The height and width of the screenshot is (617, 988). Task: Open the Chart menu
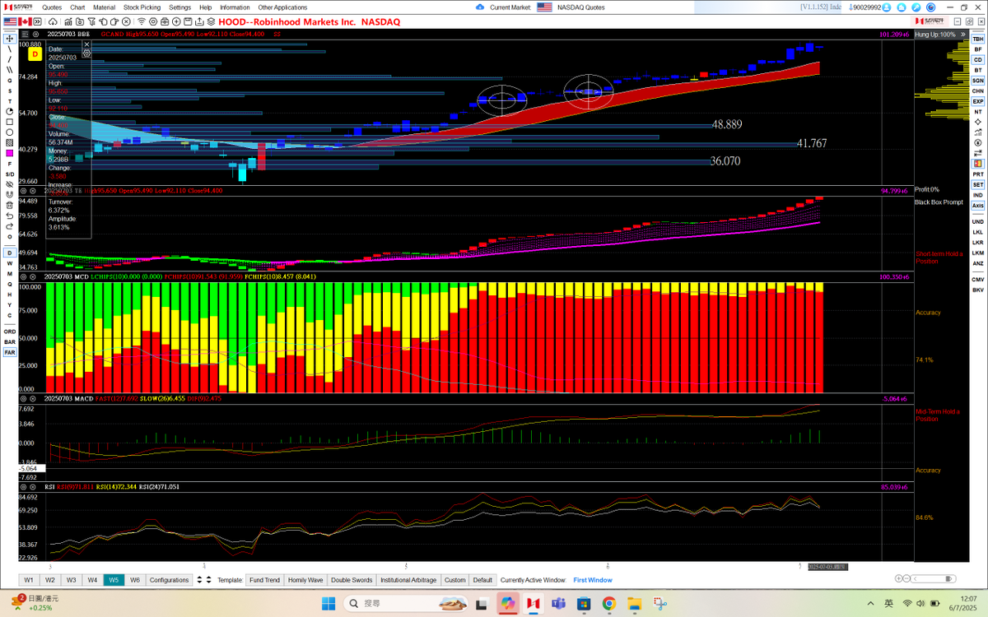[x=77, y=7]
